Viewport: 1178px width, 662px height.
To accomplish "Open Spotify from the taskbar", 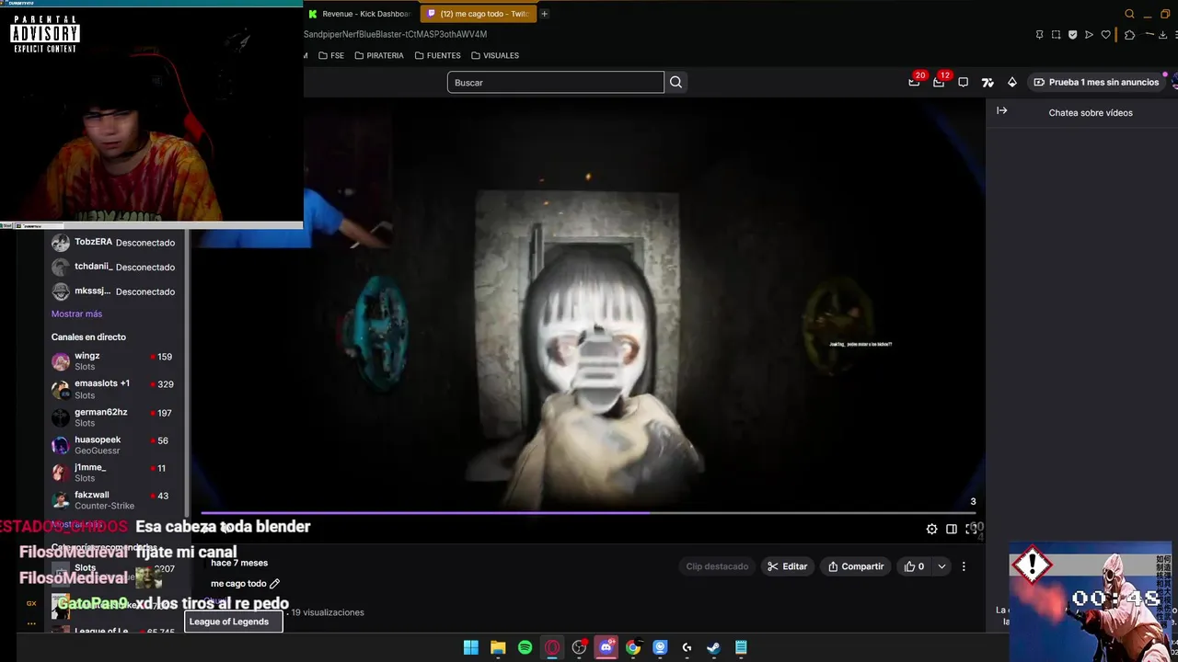I will 525,647.
